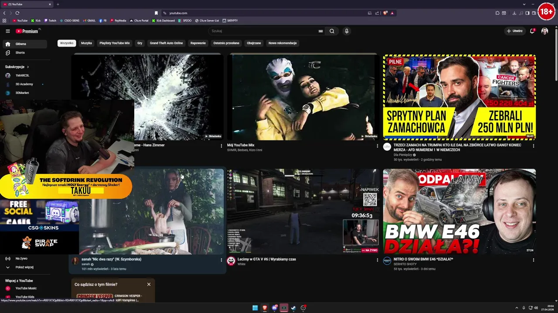Screen dimensions: 558x313
Task: Select the Grand Theft Auto Online chip
Action: [x=167, y=43]
